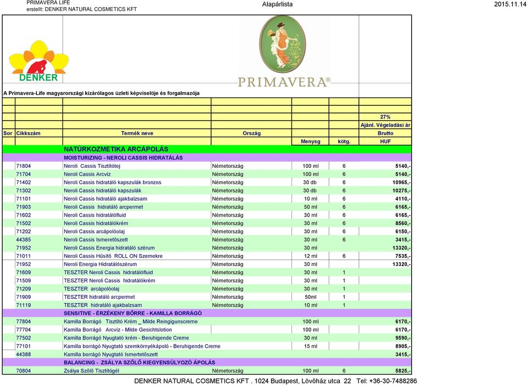Click the price 5825,-
This screenshot has height=385, width=527.
pyautogui.click(x=402, y=371)
